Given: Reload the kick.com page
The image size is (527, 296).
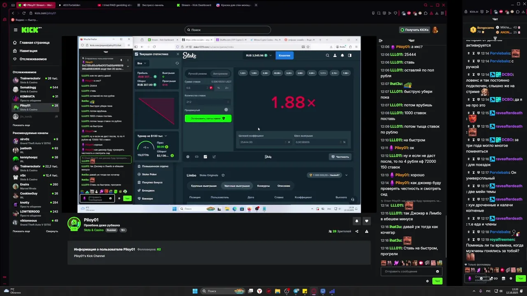Looking at the screenshot, I should tap(23, 13).
